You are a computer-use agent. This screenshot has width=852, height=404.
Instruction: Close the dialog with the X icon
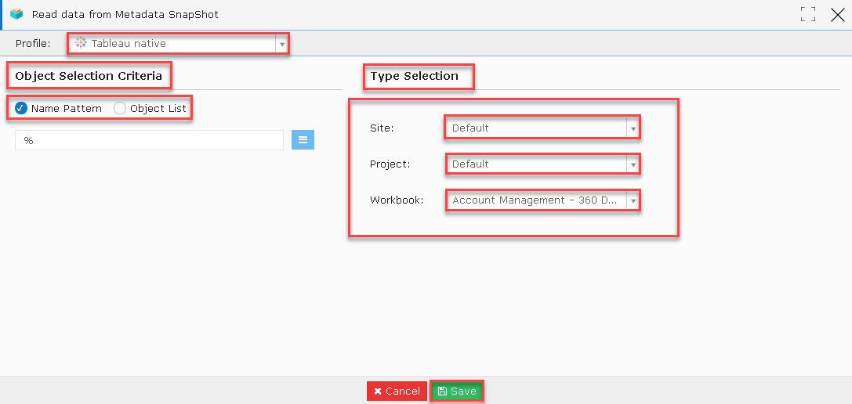click(x=837, y=15)
